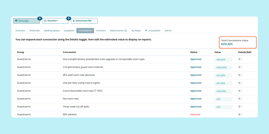This screenshot has width=269, height=134.
Task: Click the message speech bubble icon
Action: (16, 21)
